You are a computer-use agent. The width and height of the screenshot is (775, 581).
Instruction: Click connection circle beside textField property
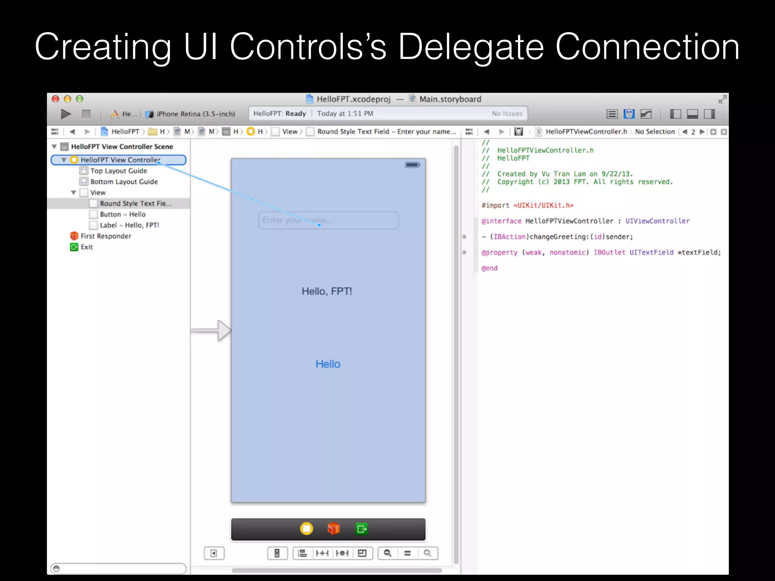[464, 252]
